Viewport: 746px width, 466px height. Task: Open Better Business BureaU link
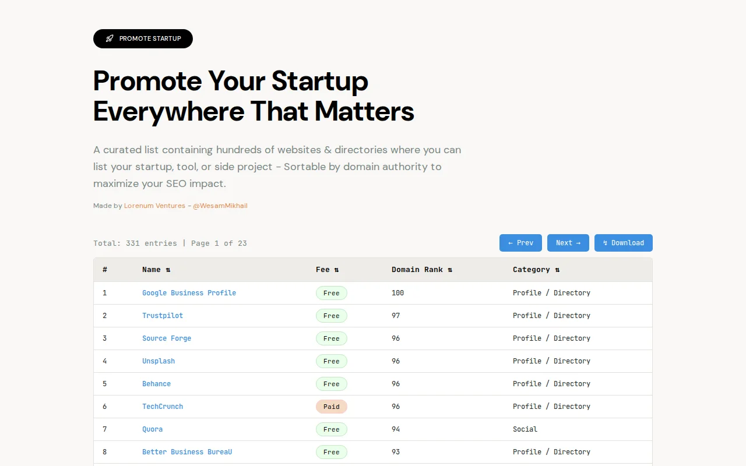pos(187,452)
